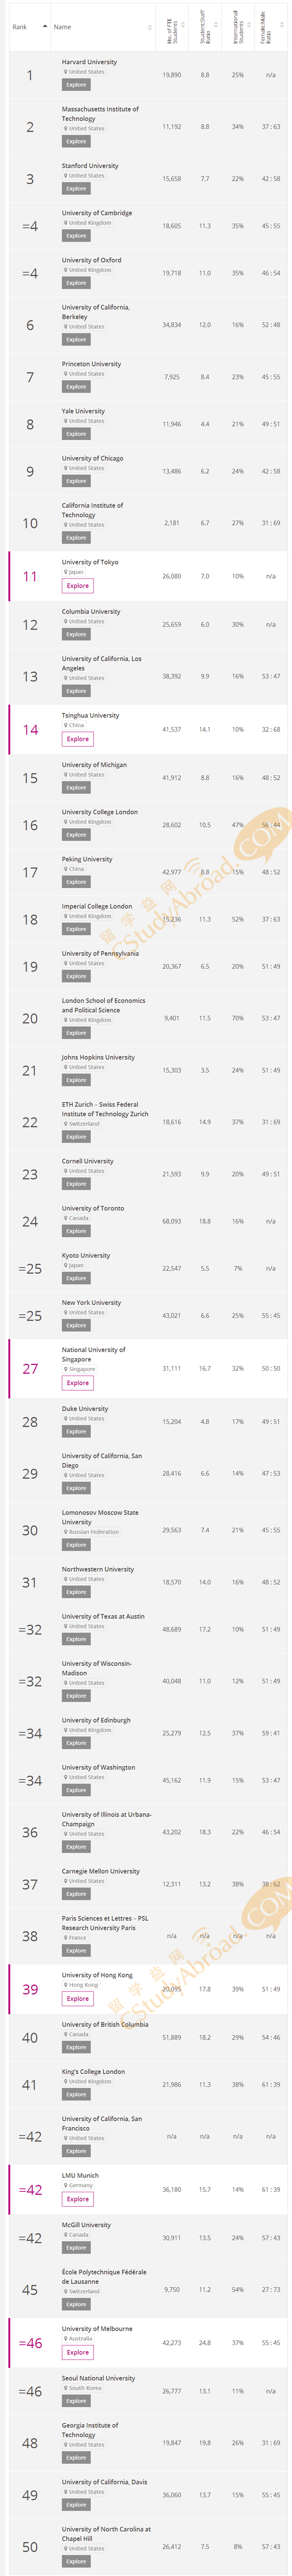Click the location pin icon under University of Toronto
The image size is (292, 2576).
(x=66, y=1218)
